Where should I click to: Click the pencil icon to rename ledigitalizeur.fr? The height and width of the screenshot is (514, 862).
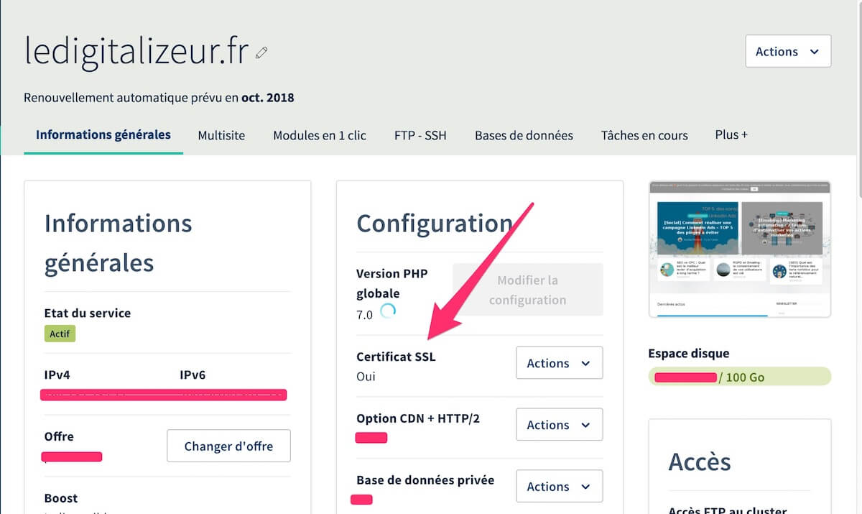tap(261, 51)
